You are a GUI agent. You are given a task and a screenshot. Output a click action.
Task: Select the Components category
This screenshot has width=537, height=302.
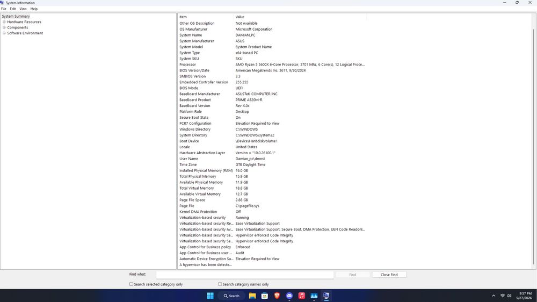pos(18,27)
